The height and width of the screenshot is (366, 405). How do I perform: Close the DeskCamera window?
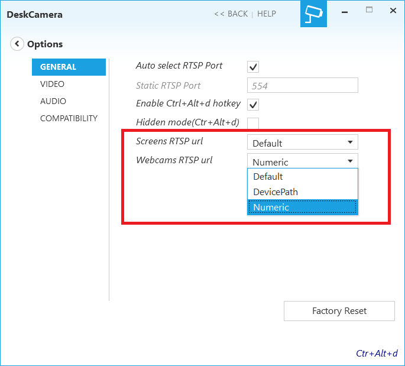pos(392,11)
